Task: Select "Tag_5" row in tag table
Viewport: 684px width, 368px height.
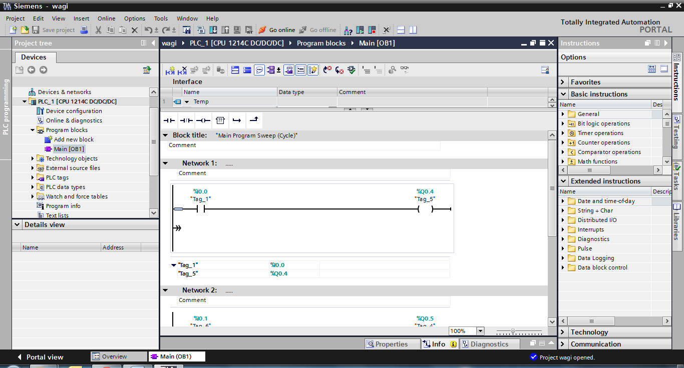Action: coord(310,273)
